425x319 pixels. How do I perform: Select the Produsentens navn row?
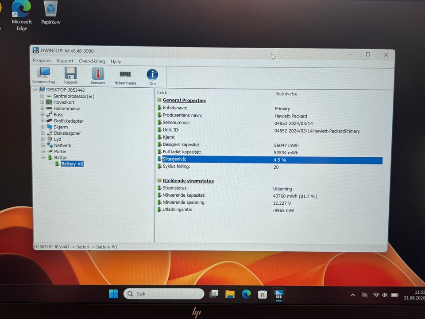pyautogui.click(x=270, y=116)
